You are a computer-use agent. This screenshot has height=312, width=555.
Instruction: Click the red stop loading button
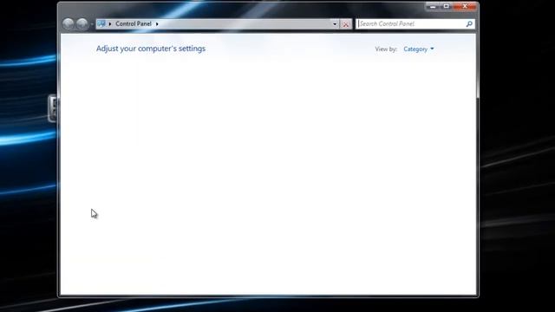tap(346, 24)
